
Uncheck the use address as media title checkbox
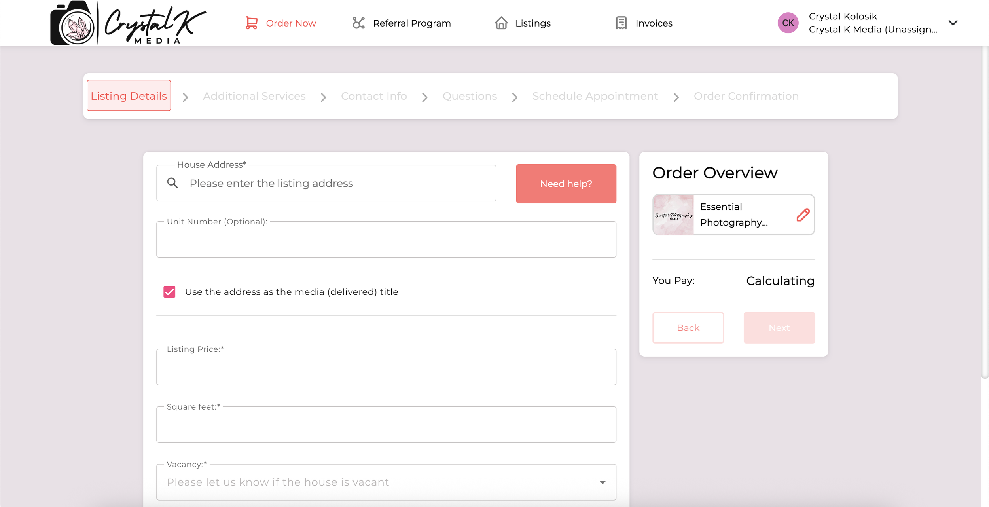click(x=169, y=292)
